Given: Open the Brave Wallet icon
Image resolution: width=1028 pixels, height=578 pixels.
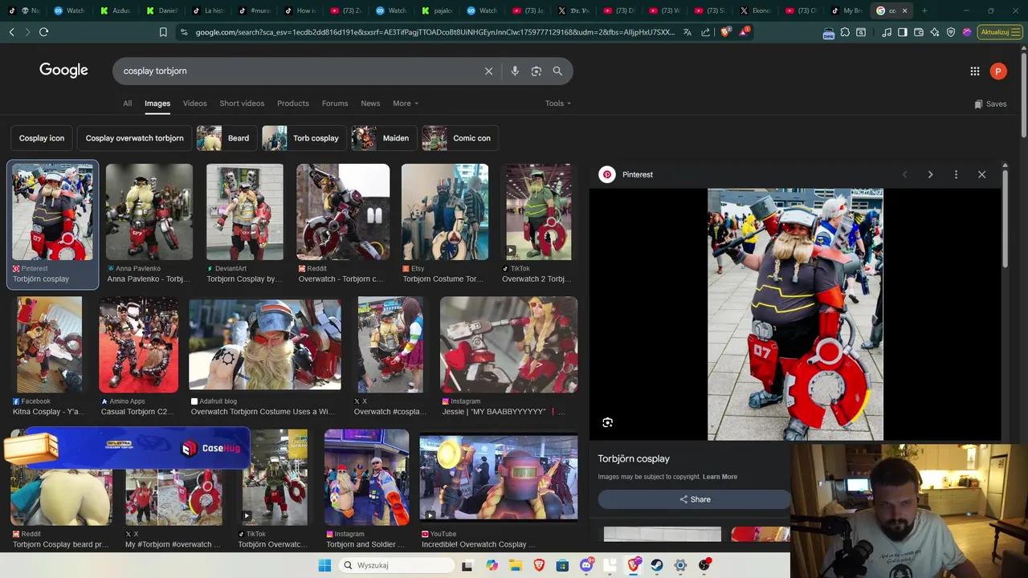Looking at the screenshot, I should [x=919, y=32].
